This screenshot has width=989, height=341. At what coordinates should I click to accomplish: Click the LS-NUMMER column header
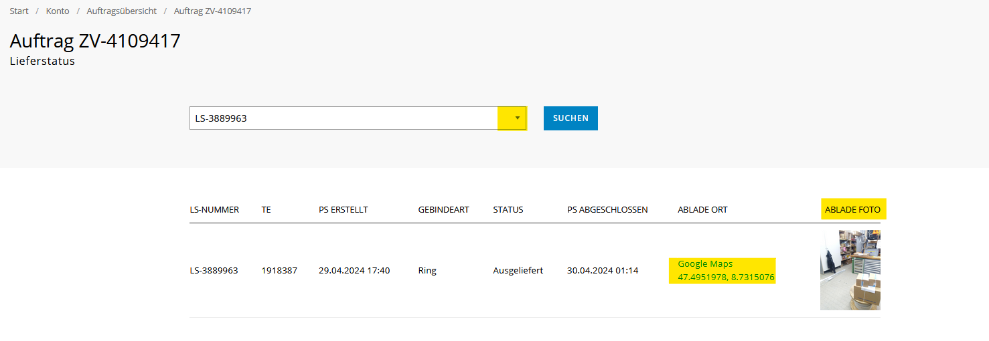(214, 209)
